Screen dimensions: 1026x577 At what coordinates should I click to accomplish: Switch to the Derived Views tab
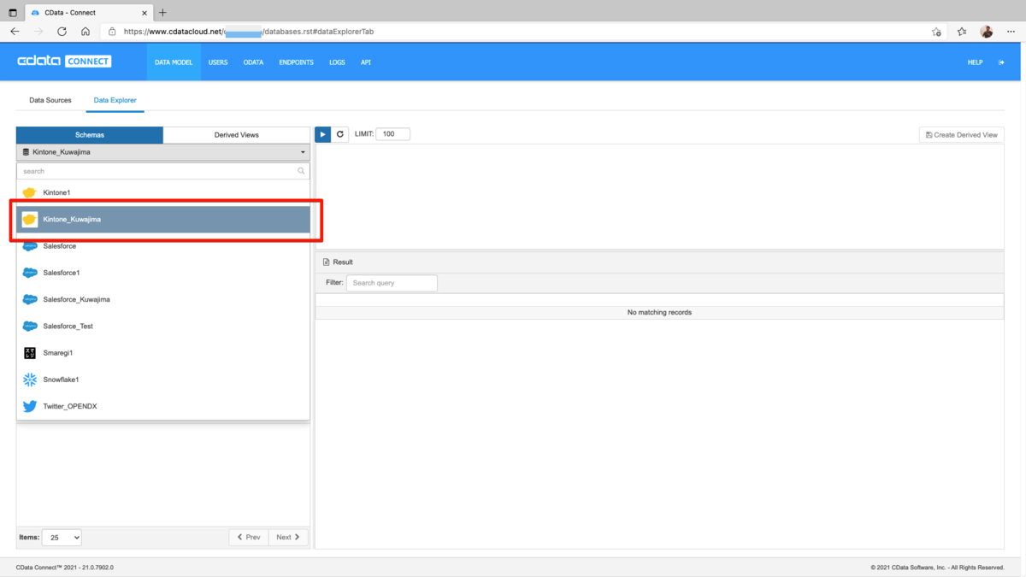click(237, 135)
